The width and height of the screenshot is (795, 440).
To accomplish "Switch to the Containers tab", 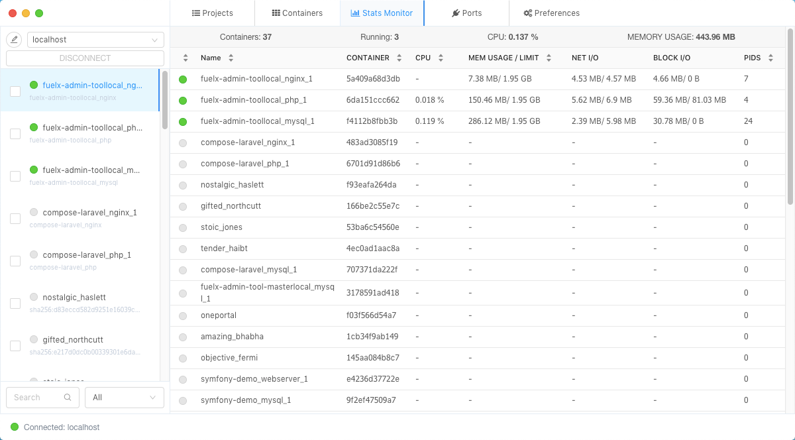I will (297, 13).
